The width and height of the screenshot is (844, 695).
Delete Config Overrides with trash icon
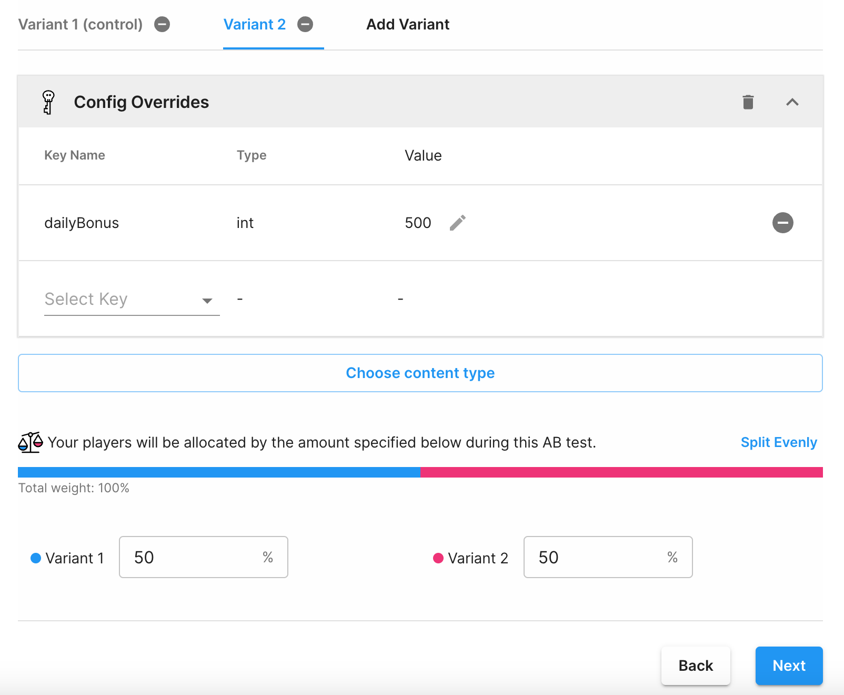tap(748, 102)
